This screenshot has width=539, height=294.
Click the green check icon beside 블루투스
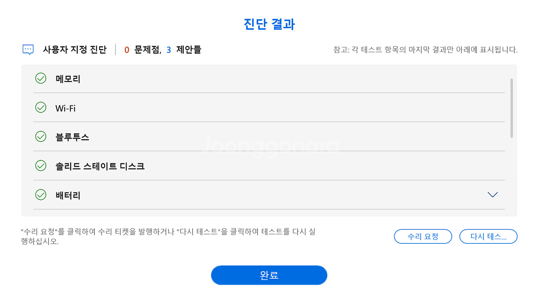pyautogui.click(x=41, y=136)
